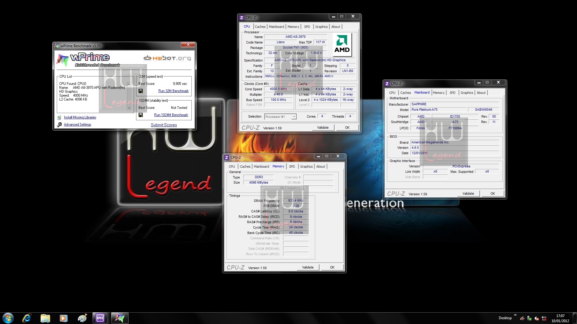Select SPD tab in the Memory window
The height and width of the screenshot is (324, 577).
click(292, 166)
